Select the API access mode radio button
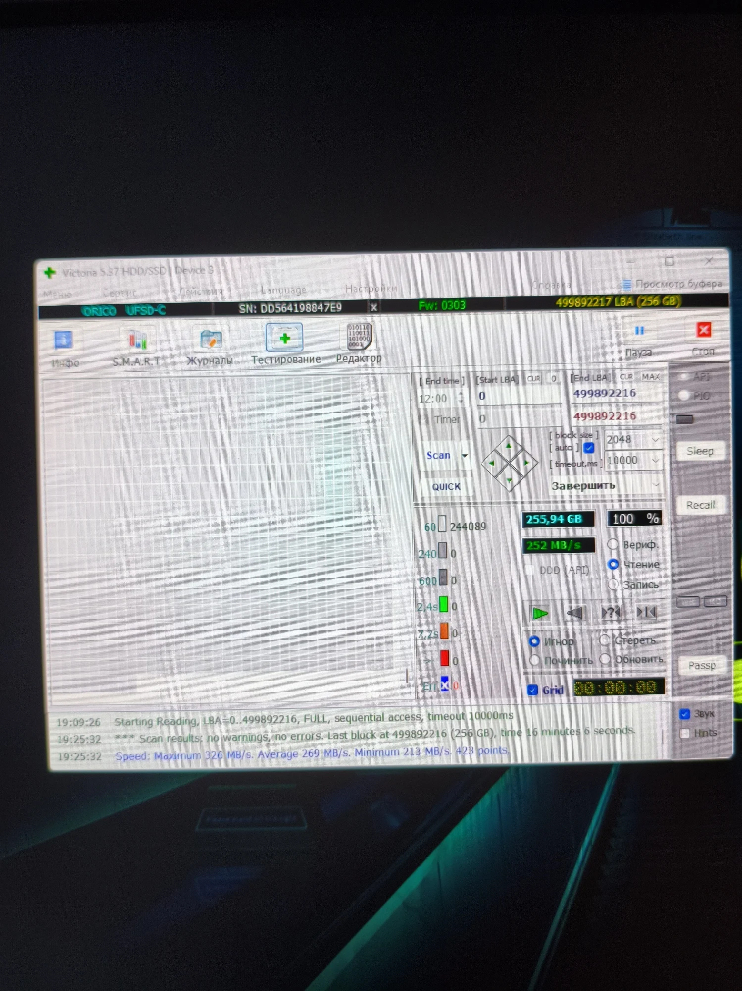Image resolution: width=742 pixels, height=991 pixels. click(x=684, y=377)
